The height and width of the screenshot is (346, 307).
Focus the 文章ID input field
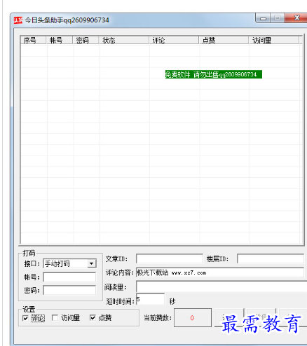point(170,259)
